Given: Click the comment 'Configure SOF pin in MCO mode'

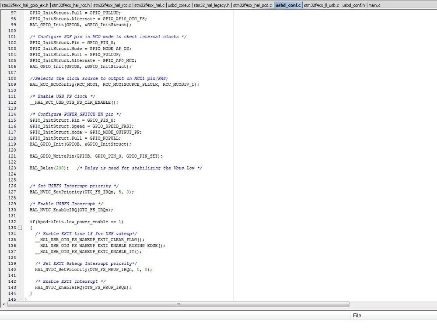Looking at the screenshot, I should click(108, 36).
